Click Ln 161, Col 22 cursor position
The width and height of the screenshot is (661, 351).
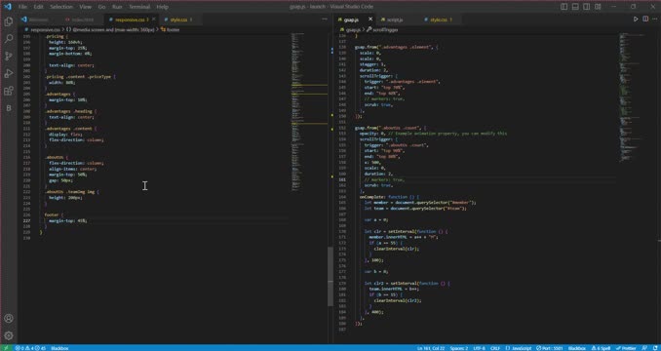pyautogui.click(x=430, y=348)
